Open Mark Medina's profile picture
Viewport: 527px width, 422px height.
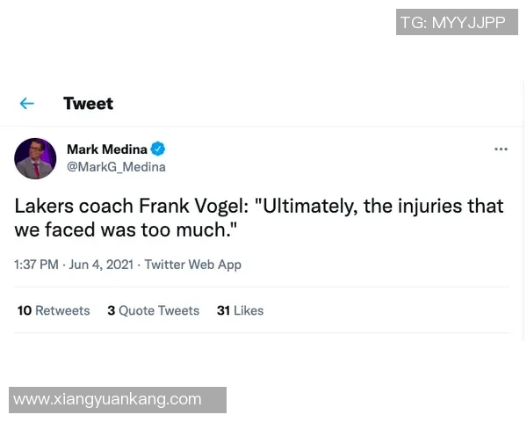35,158
